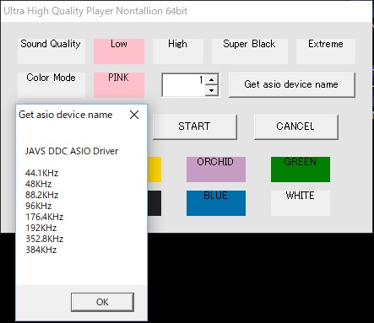
Task: Click the 88.2KHz sample rate line
Action: coord(41,195)
